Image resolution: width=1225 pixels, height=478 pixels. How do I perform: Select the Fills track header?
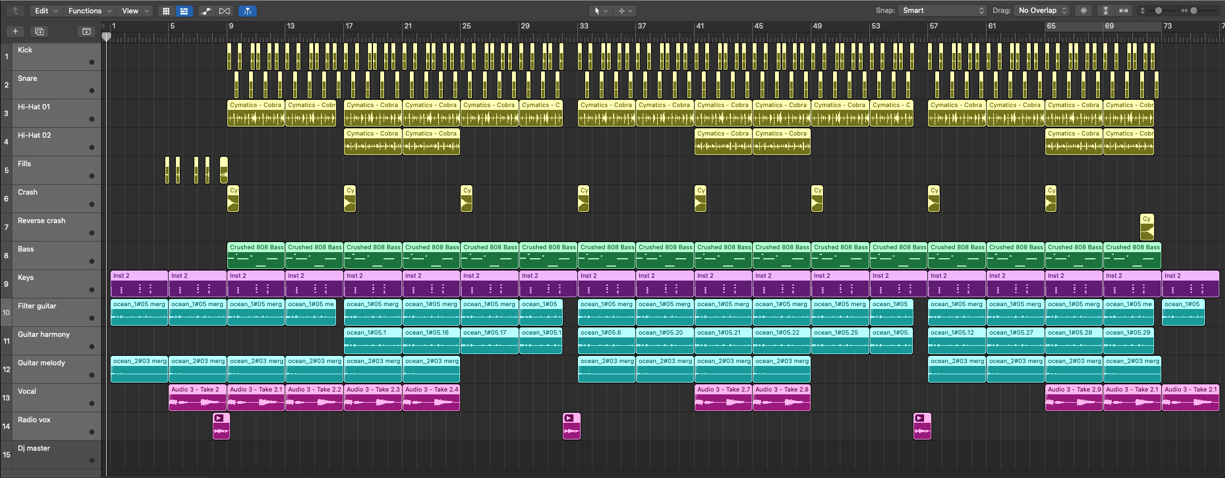pos(51,170)
